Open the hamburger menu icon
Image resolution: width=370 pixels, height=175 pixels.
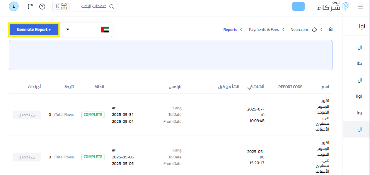[x=360, y=7]
